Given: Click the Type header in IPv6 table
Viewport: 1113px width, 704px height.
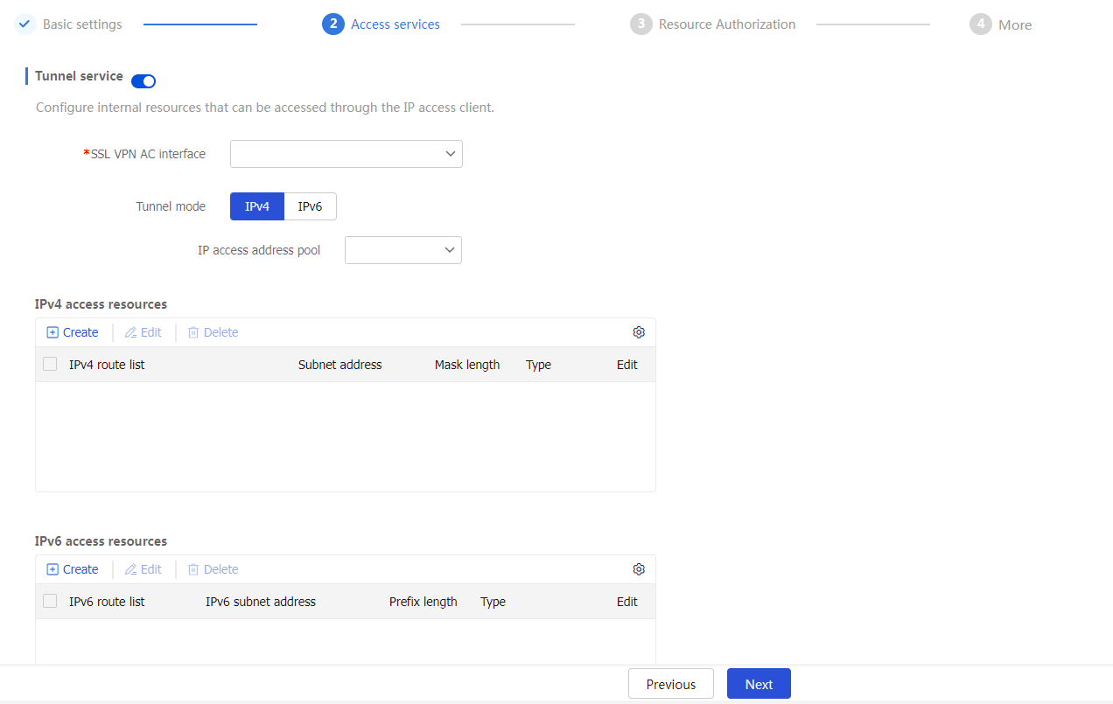Looking at the screenshot, I should [x=493, y=602].
